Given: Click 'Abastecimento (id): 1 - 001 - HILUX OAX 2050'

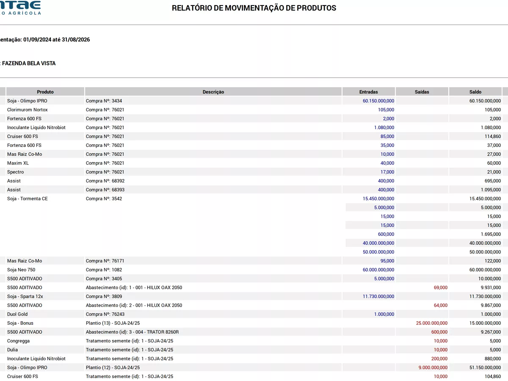Looking at the screenshot, I should point(134,287).
